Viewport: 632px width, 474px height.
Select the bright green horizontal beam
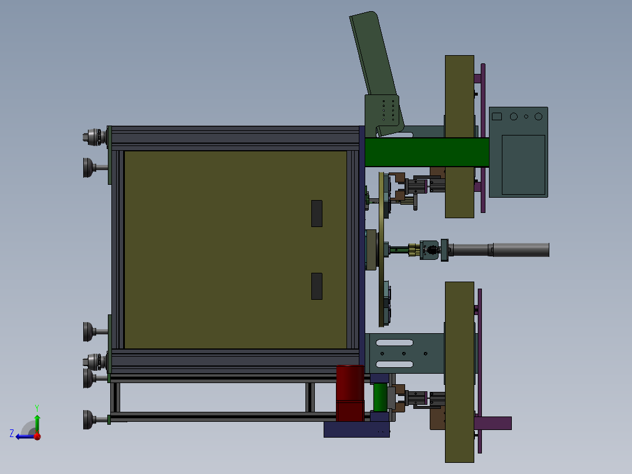tap(426, 152)
